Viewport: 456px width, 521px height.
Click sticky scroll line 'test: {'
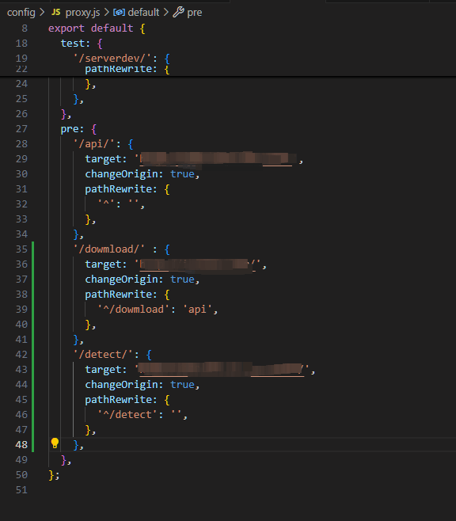[x=82, y=44]
